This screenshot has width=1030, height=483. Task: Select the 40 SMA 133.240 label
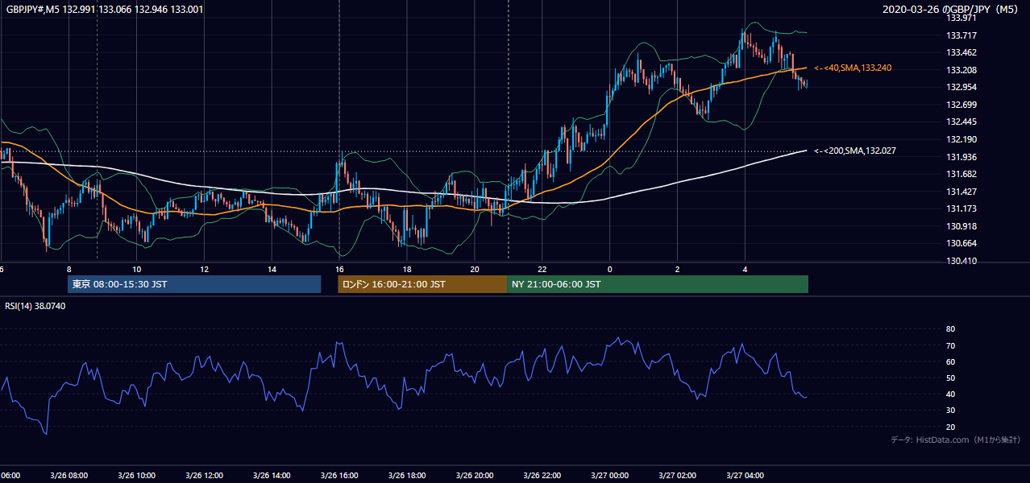pos(853,68)
